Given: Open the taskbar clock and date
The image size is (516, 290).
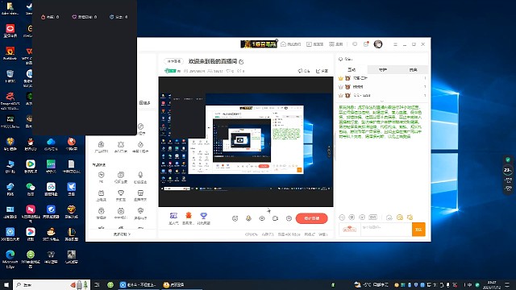Looking at the screenshot, I should pos(492,284).
